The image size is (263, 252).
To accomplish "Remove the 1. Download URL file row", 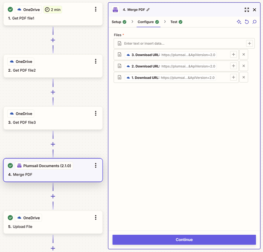I will tap(244, 77).
